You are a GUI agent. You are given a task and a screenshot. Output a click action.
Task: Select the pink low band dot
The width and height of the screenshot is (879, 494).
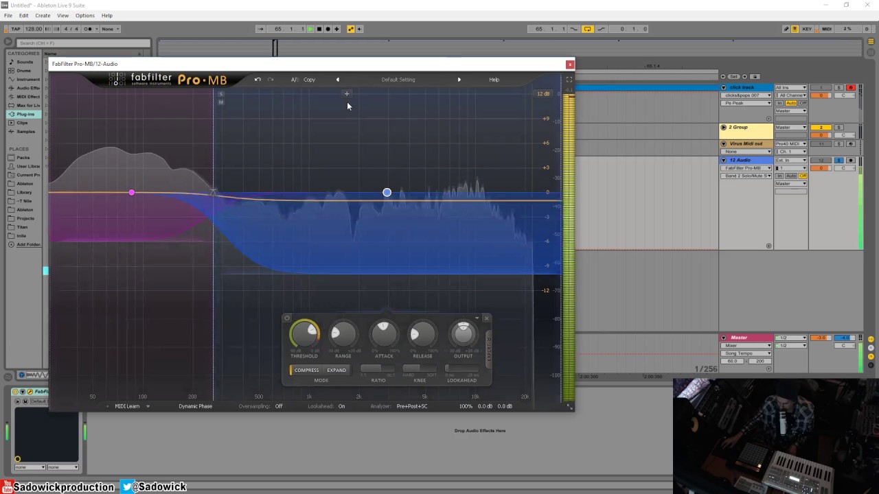coord(132,192)
